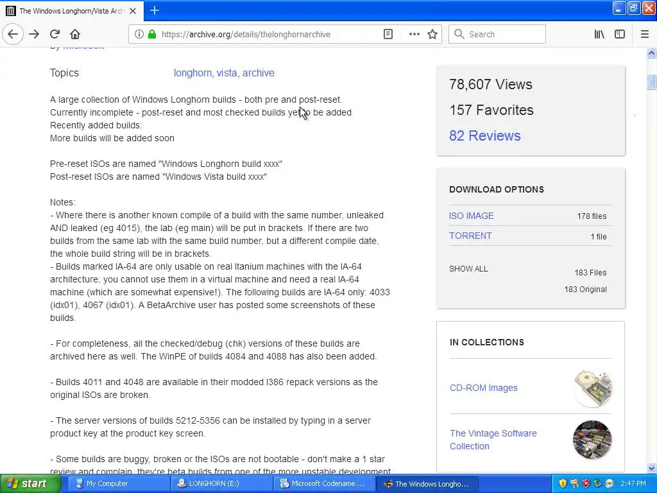
Task: Open the Library icon
Action: (x=599, y=34)
